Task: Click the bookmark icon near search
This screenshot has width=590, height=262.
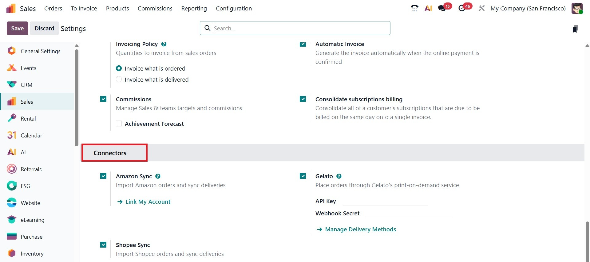Action: (575, 29)
